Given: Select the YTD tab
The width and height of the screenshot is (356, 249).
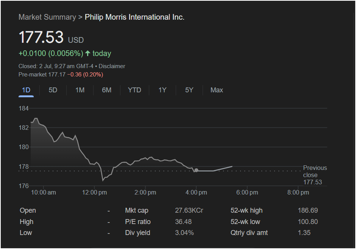Looking at the screenshot, I should [134, 90].
